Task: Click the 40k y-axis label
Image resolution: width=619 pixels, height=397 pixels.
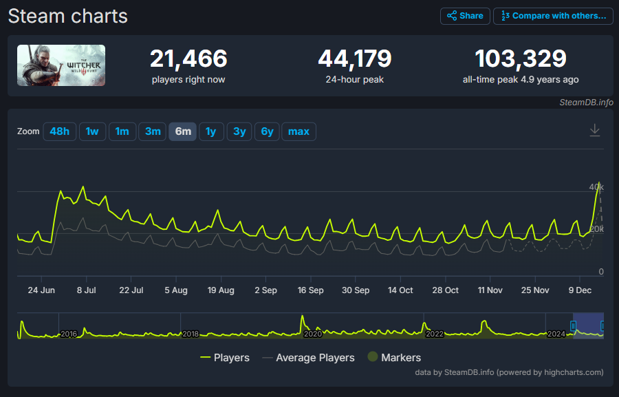Action: pos(596,187)
